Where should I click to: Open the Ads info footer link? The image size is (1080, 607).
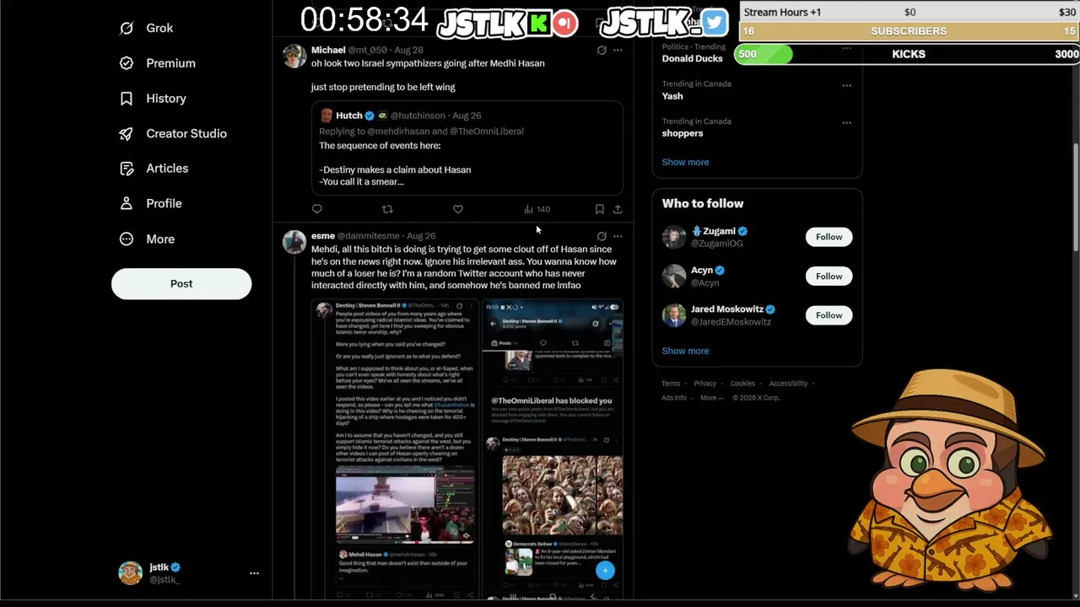coord(674,398)
